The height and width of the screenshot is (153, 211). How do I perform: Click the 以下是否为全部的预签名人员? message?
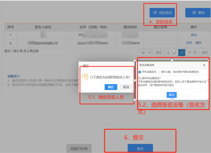click(110, 77)
